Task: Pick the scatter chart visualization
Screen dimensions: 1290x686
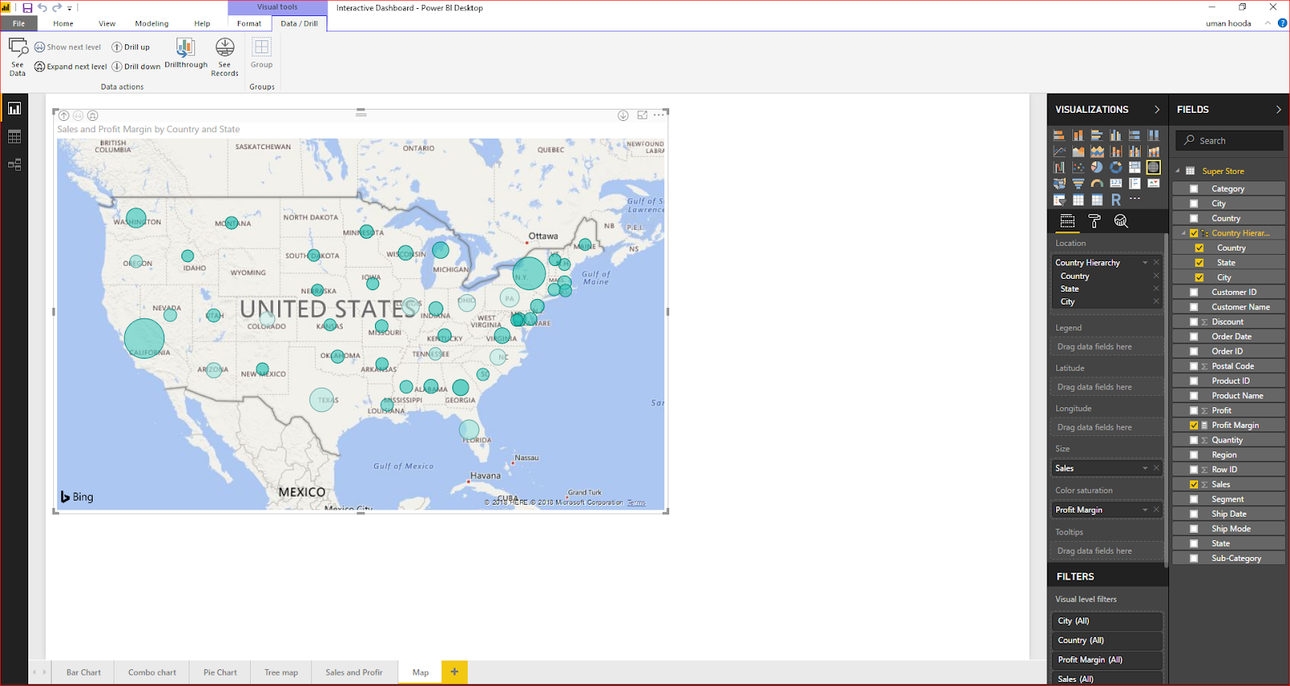Action: click(1078, 168)
